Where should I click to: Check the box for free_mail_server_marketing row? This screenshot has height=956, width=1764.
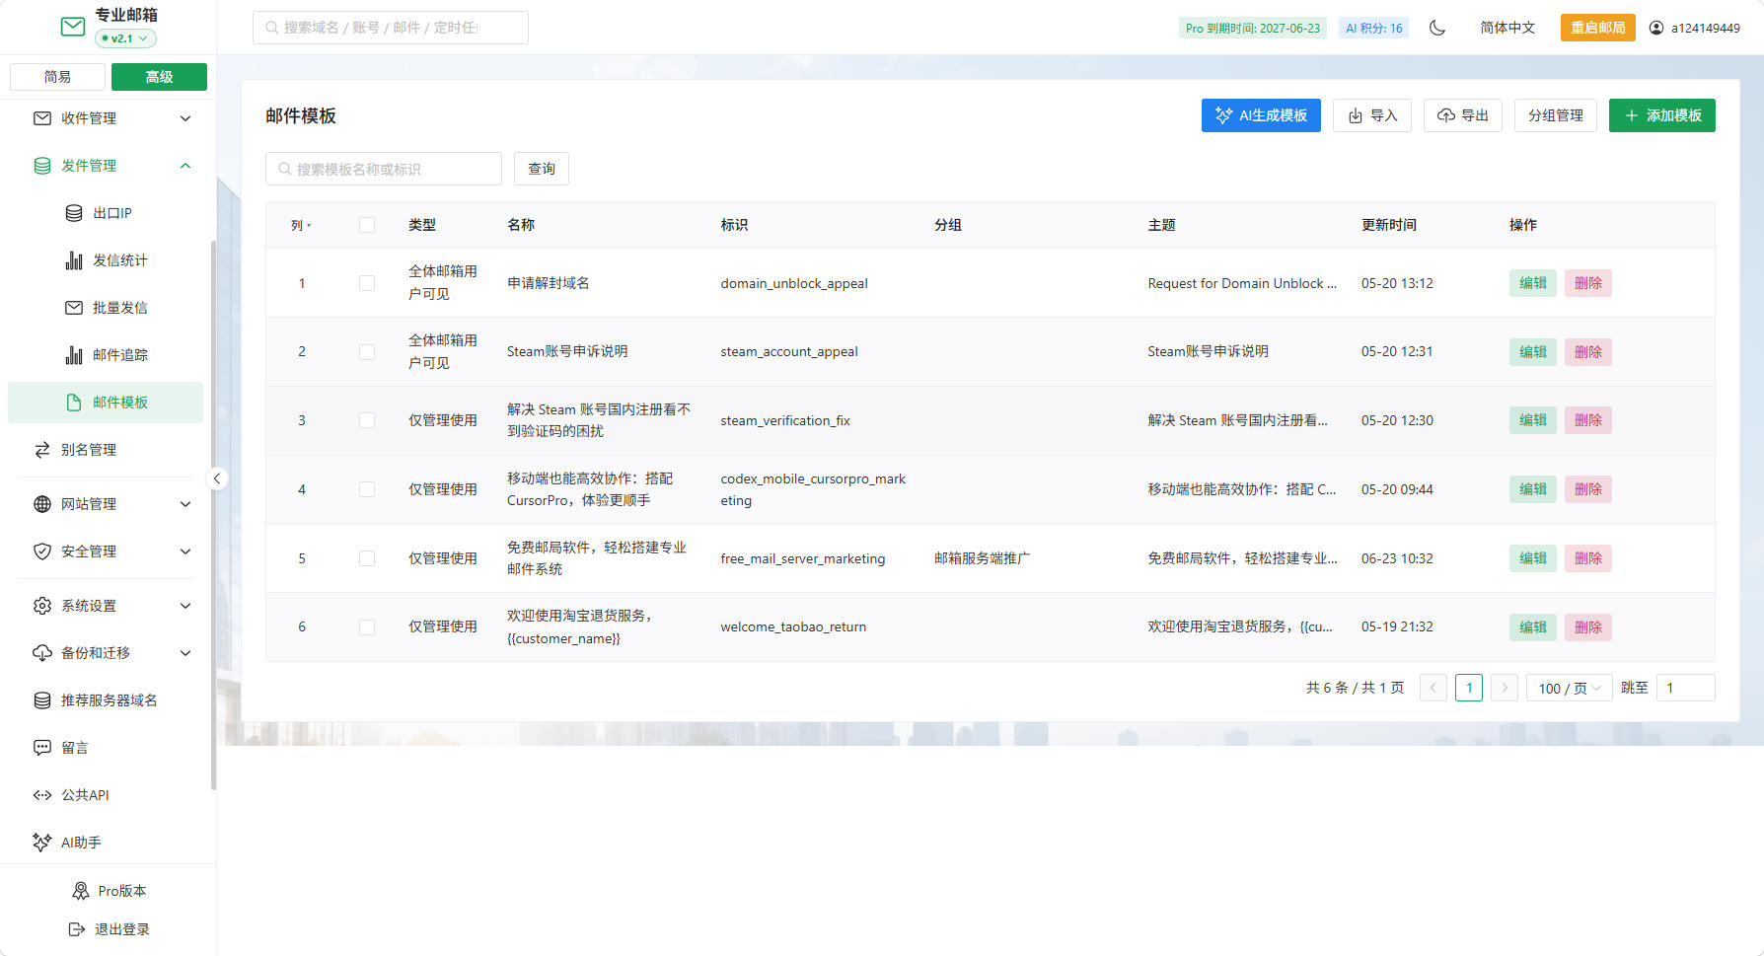(x=367, y=558)
